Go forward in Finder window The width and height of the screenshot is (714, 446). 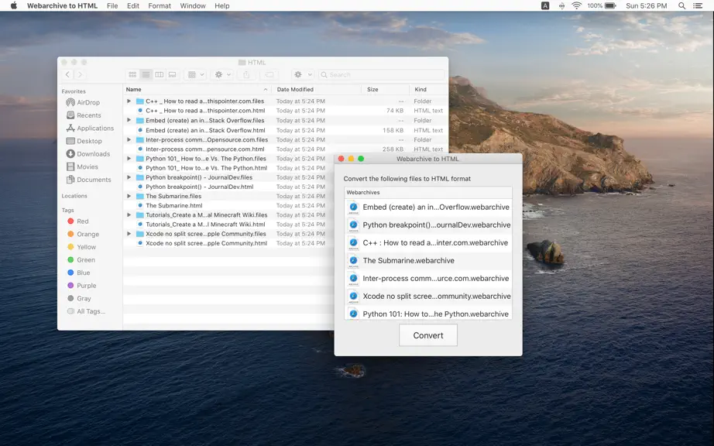coord(80,74)
